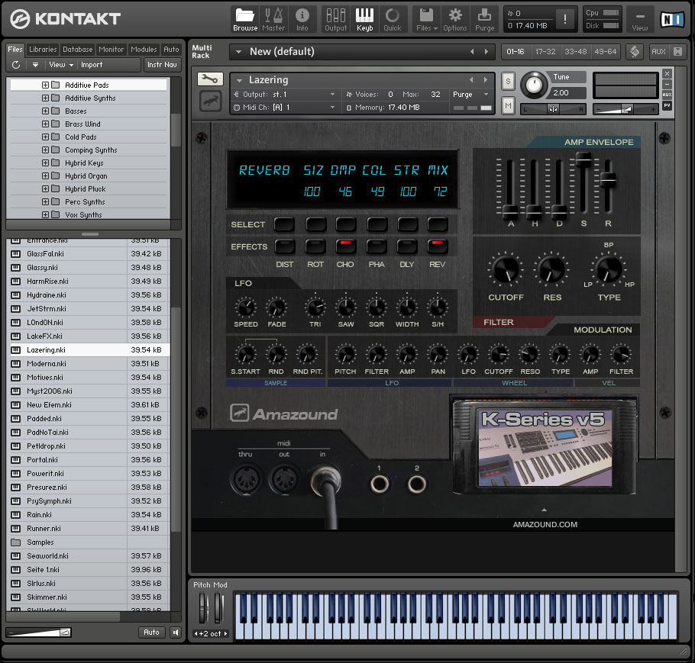The height and width of the screenshot is (663, 695).
Task: Toggle the ROT effect button
Action: (315, 246)
